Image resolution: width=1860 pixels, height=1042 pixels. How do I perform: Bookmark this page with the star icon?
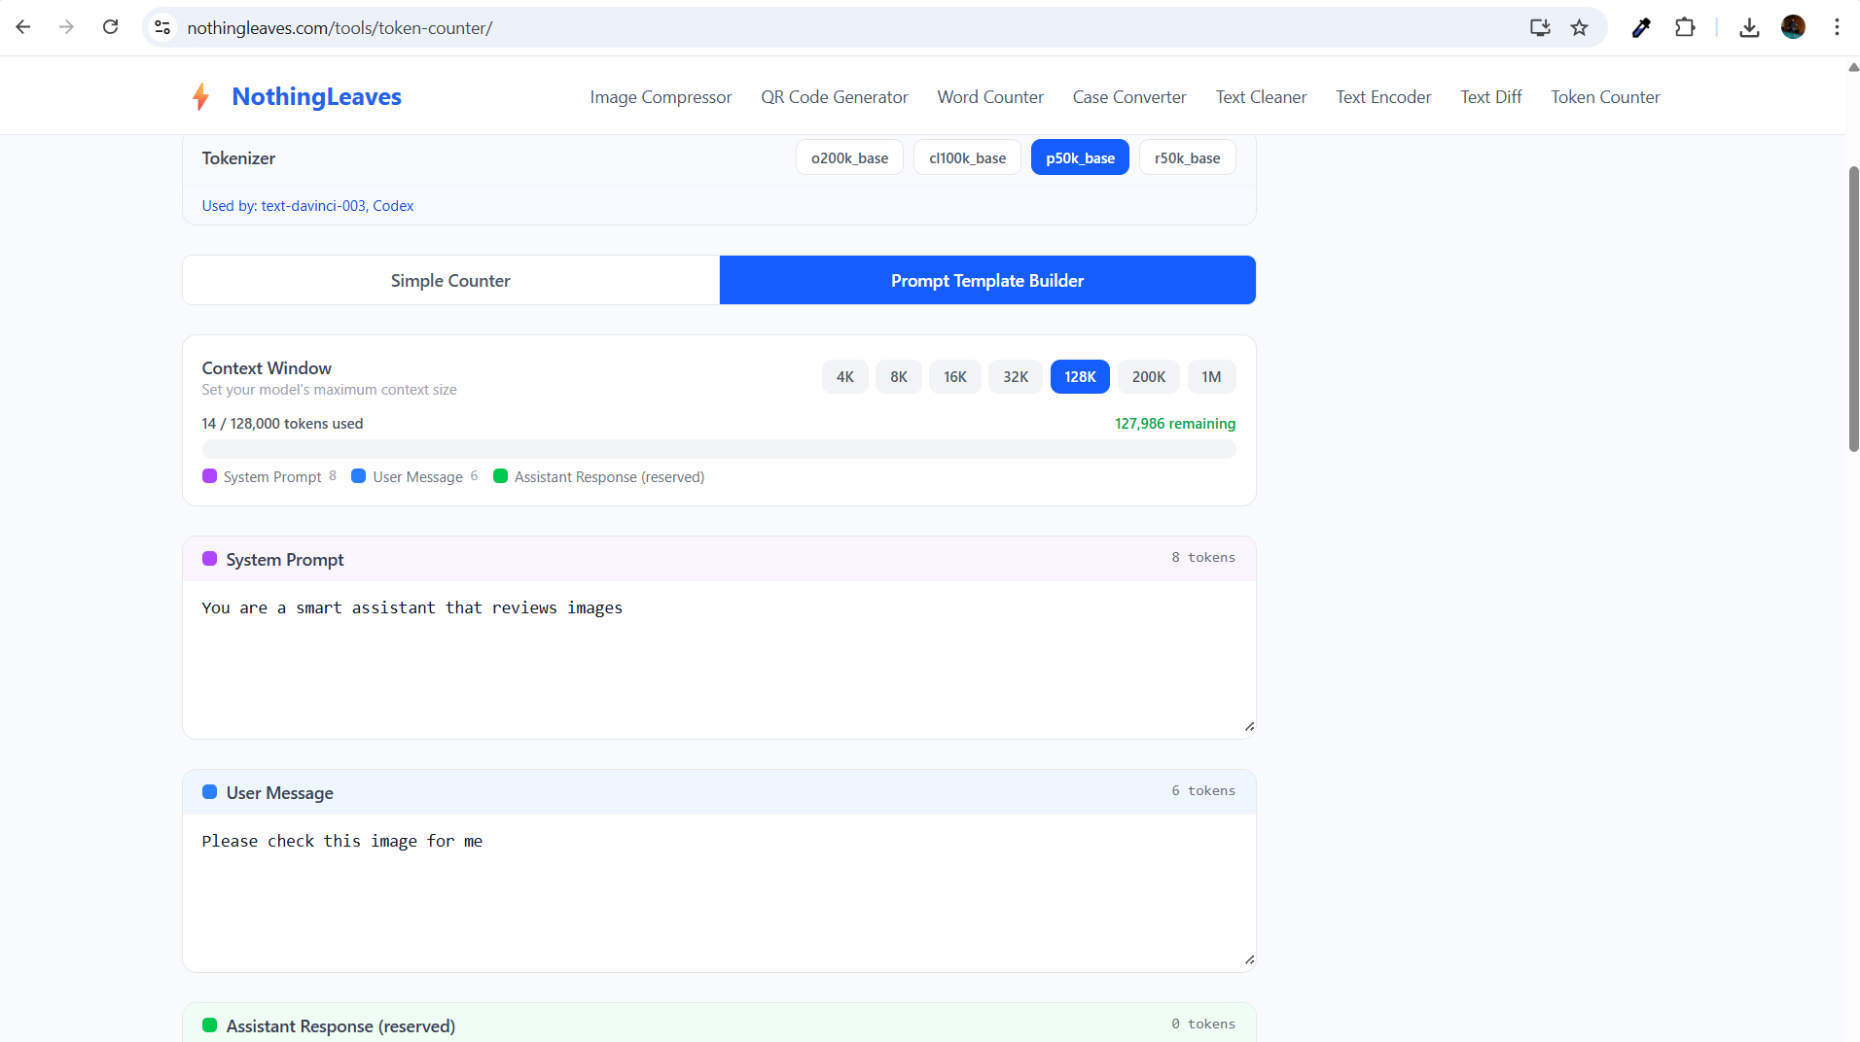tap(1580, 27)
